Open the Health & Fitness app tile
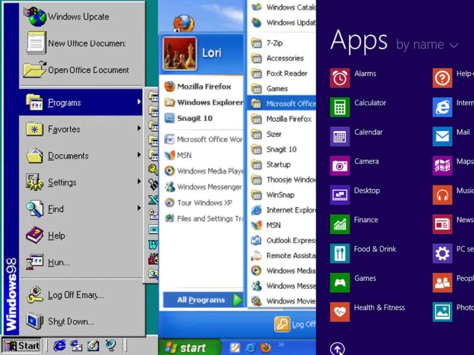The image size is (474, 355). coord(340,312)
